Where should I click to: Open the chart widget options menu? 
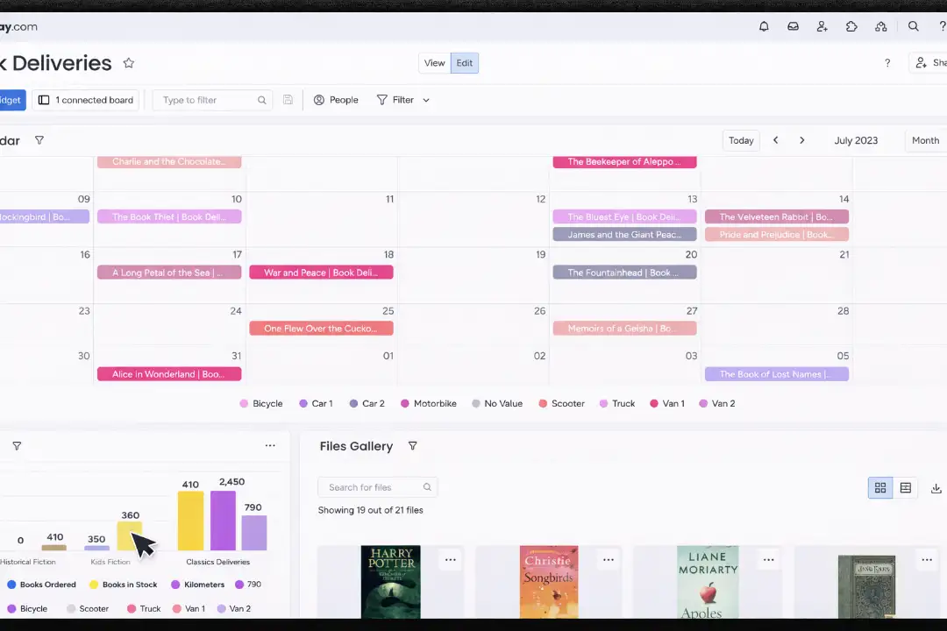[x=270, y=445]
